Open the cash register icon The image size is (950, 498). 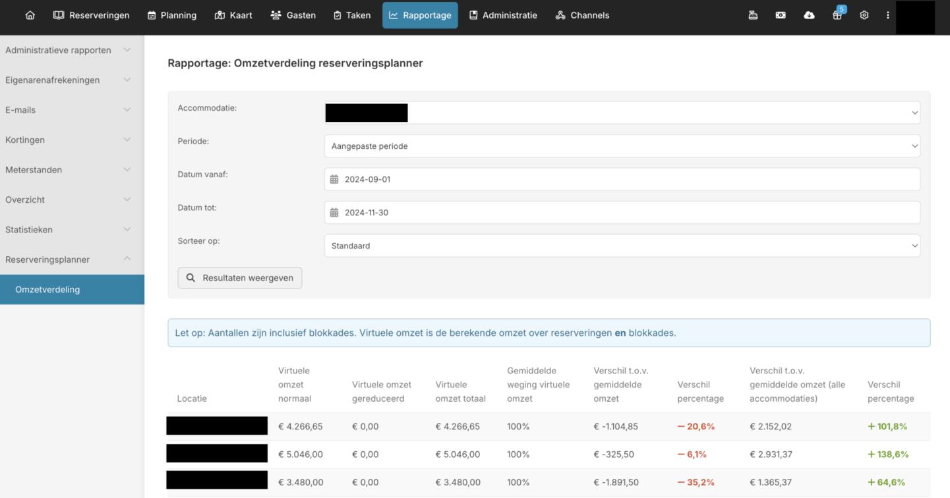click(x=753, y=15)
